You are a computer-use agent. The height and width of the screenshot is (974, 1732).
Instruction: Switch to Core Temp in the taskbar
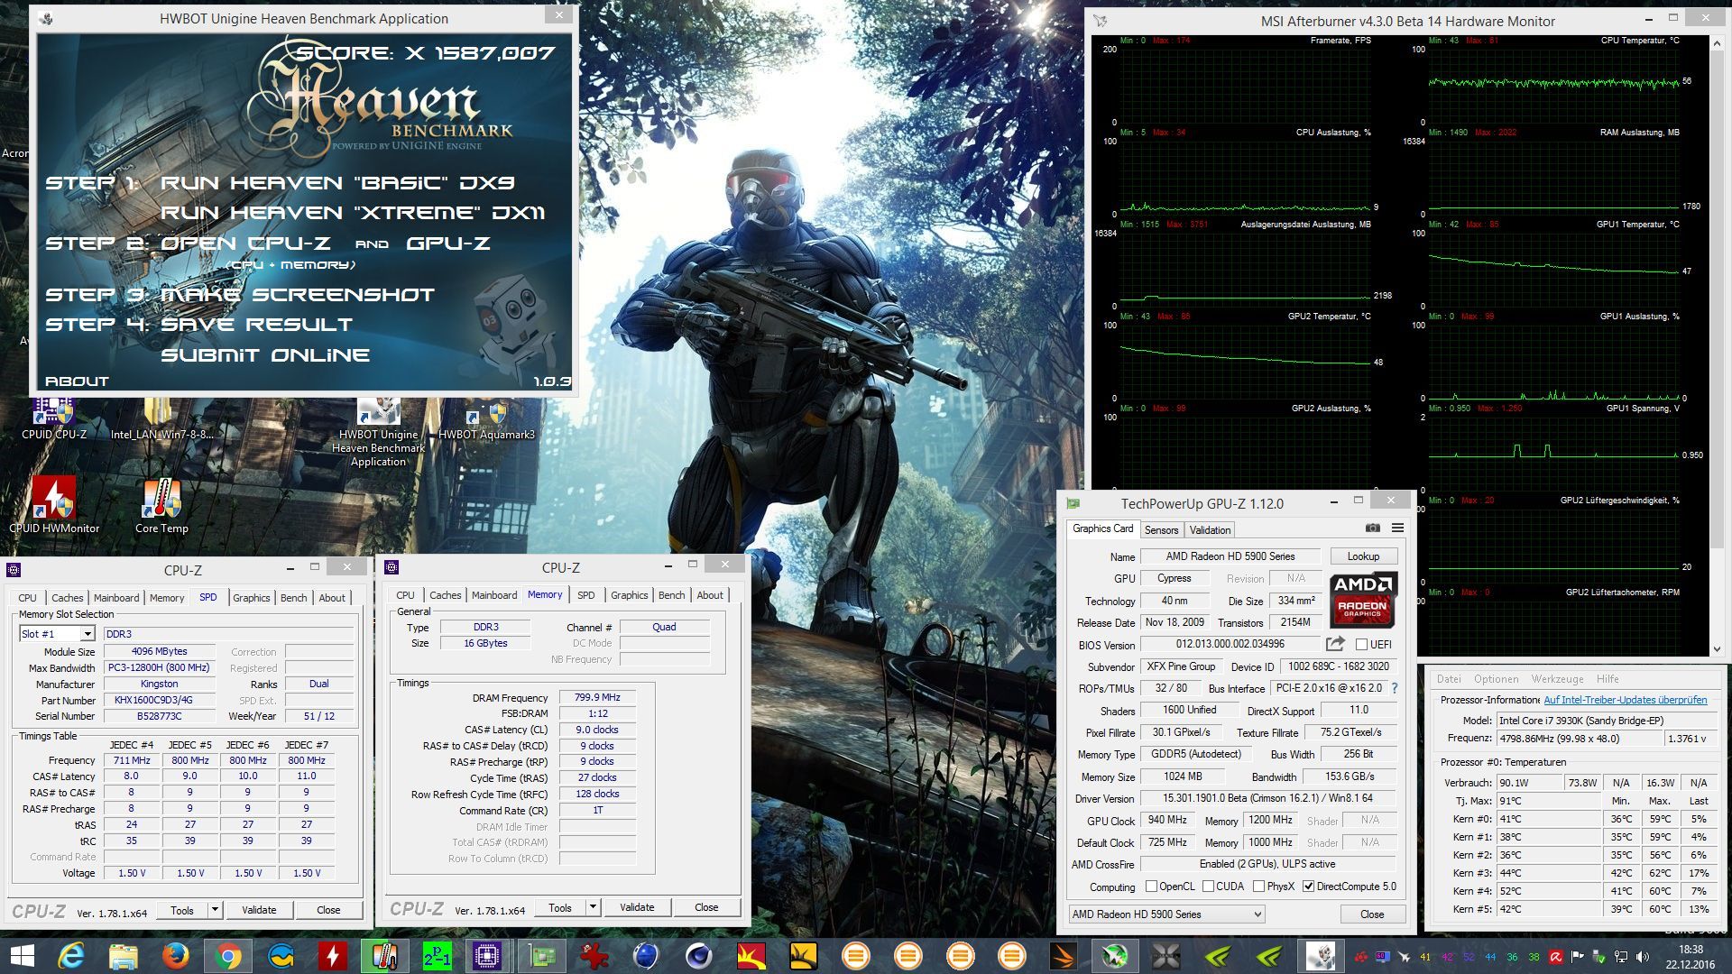click(384, 955)
